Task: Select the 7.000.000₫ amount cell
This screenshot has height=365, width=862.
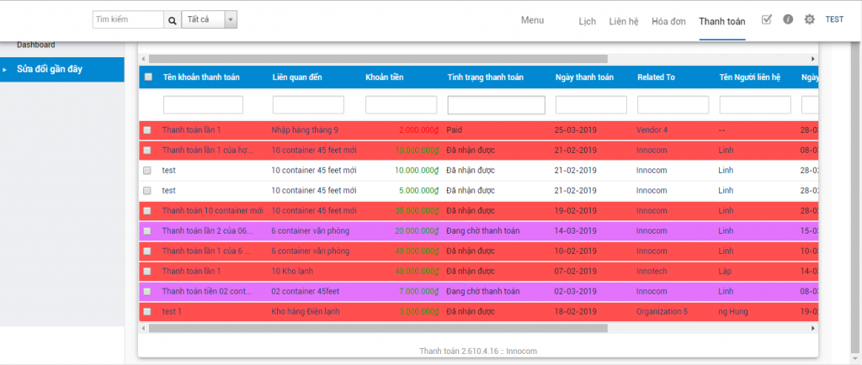Action: click(x=419, y=292)
